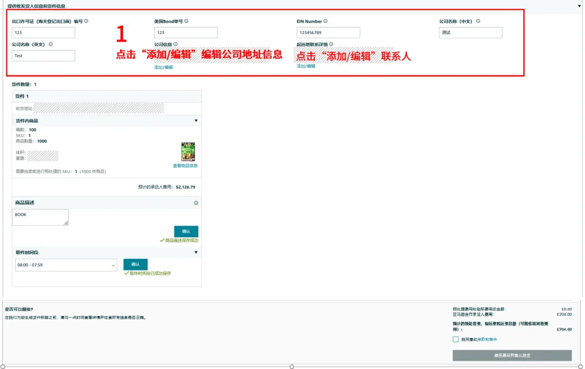585x369 pixels.
Task: Click the info icon next to 公司信息
Action: tap(175, 44)
